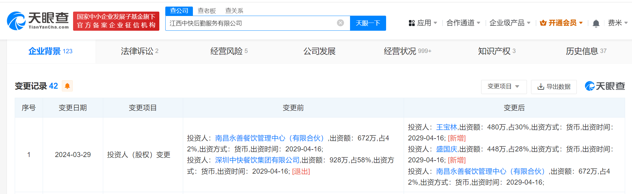The width and height of the screenshot is (632, 194).
Task: Open the 经营风险 tab
Action: (229, 51)
